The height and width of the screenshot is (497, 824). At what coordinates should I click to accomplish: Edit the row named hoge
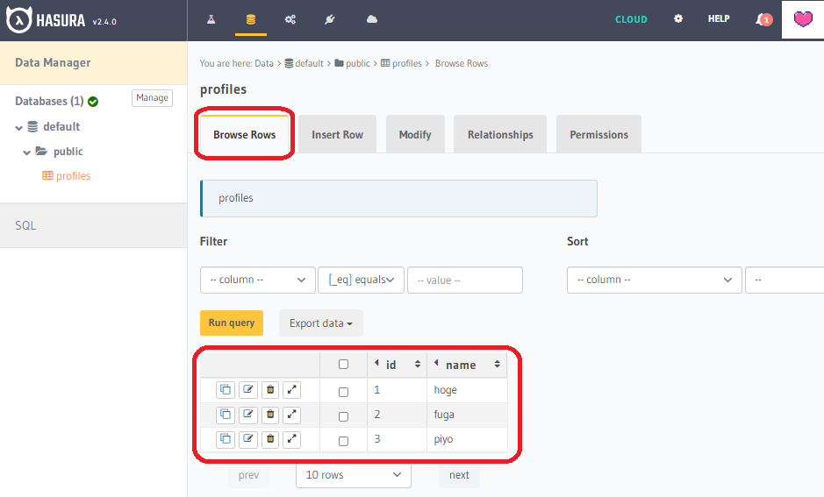point(248,390)
